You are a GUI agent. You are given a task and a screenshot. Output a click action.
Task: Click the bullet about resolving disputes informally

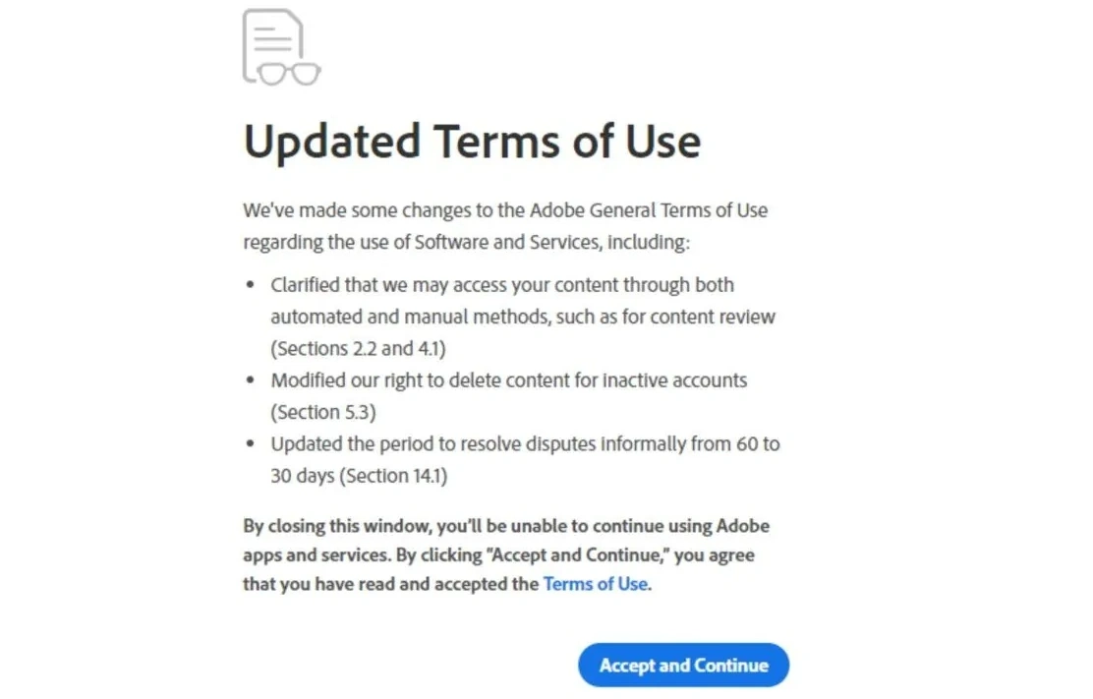(525, 444)
